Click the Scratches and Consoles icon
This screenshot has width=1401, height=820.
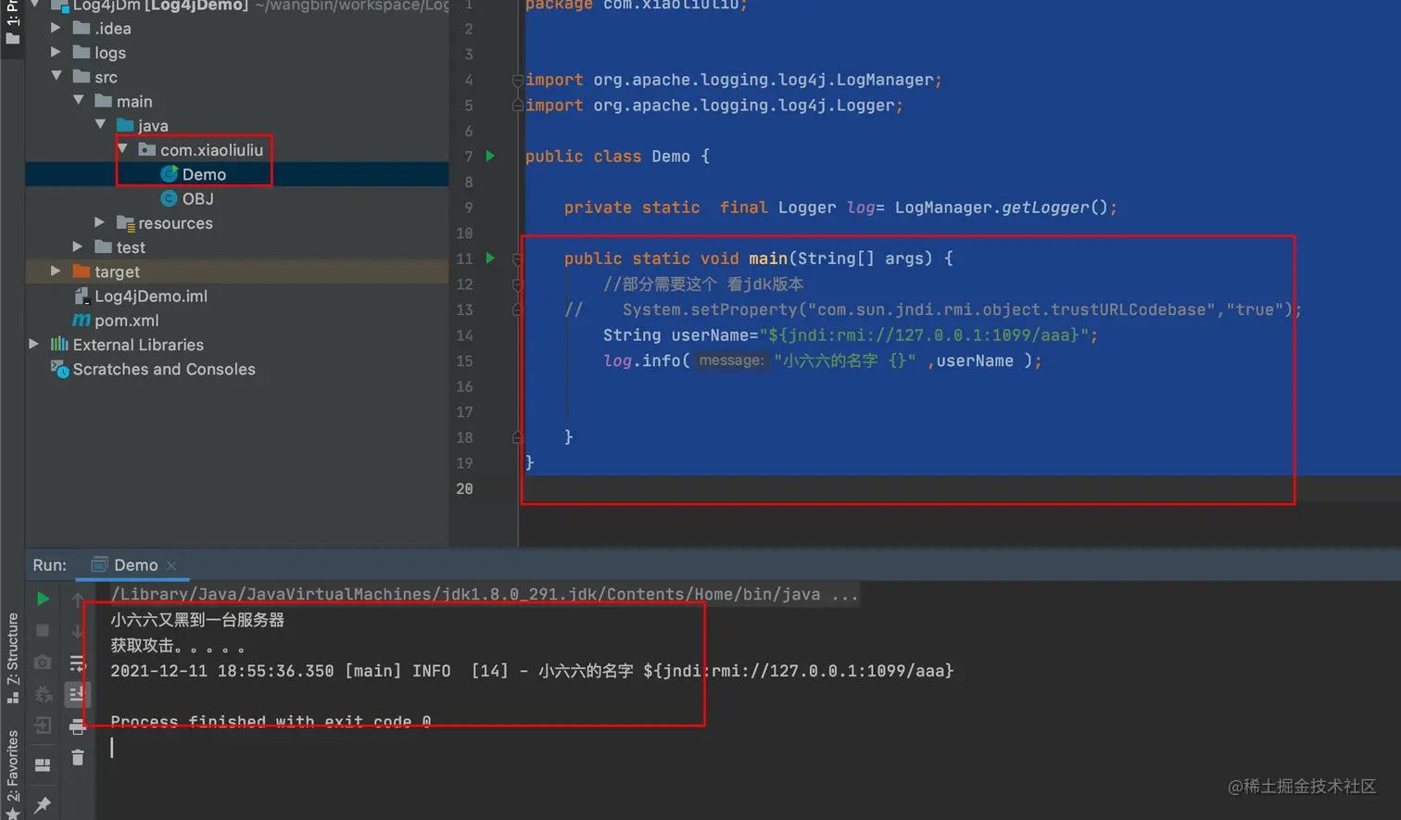click(x=59, y=369)
